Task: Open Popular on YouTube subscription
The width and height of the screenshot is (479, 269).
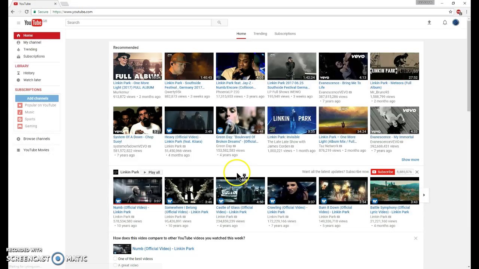Action: (x=40, y=105)
